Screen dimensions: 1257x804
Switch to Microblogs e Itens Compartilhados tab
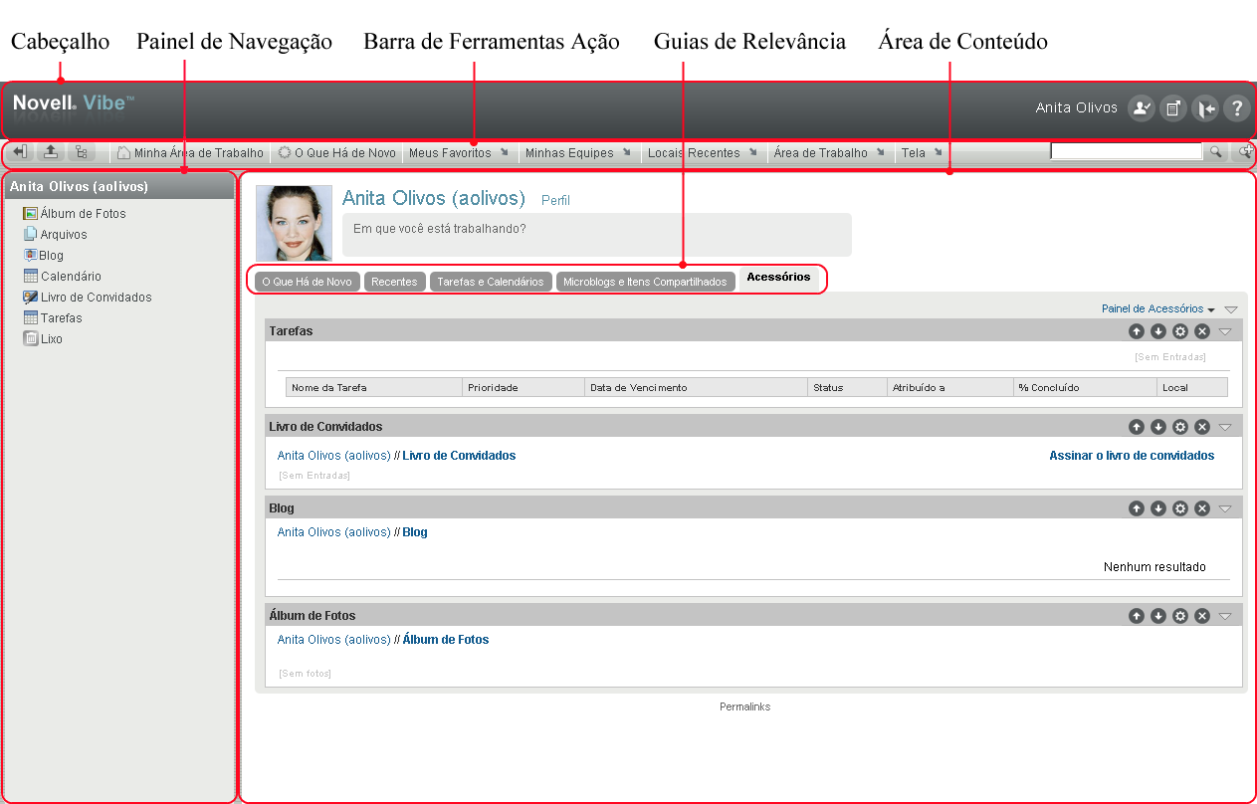tap(645, 282)
